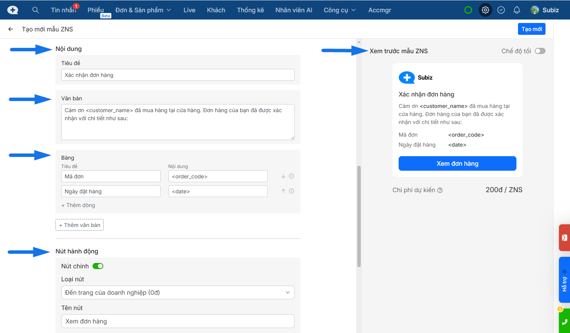Image resolution: width=570 pixels, height=333 pixels.
Task: Click the Tạo mới button
Action: (531, 29)
